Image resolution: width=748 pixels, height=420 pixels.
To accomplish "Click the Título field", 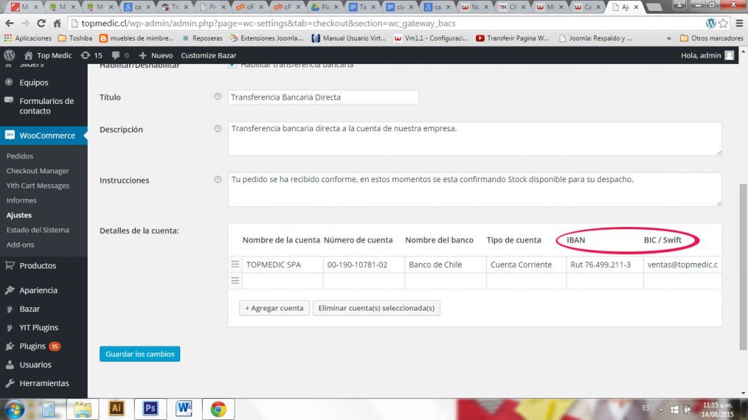I will click(x=323, y=97).
